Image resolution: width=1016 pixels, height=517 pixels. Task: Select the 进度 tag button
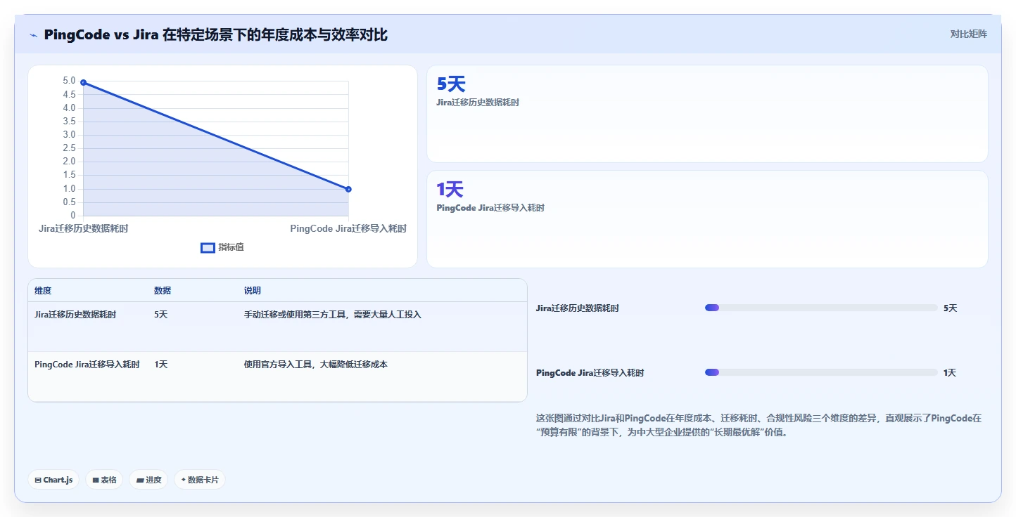point(148,480)
